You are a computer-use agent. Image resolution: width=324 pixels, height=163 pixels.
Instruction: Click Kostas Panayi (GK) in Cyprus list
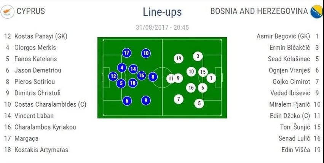click(x=41, y=37)
